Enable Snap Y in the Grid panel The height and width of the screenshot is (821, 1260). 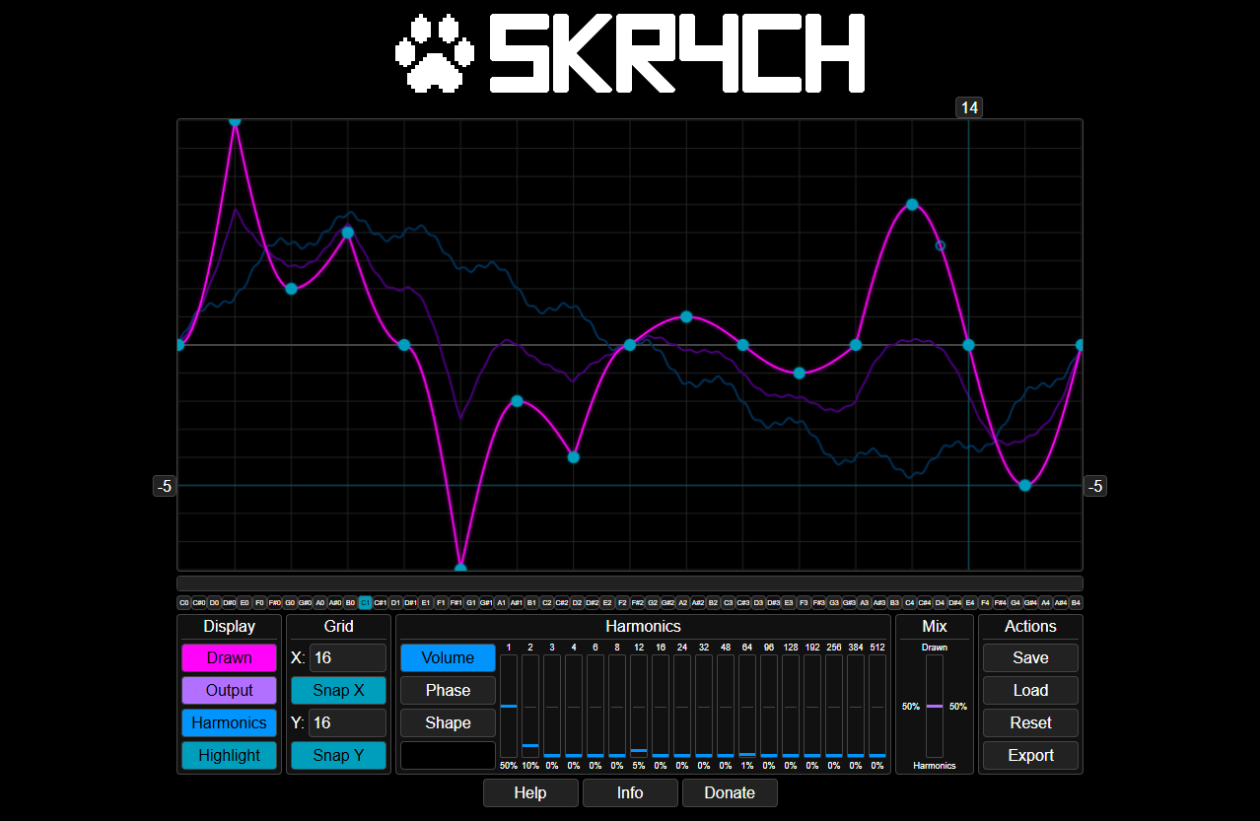tap(338, 755)
